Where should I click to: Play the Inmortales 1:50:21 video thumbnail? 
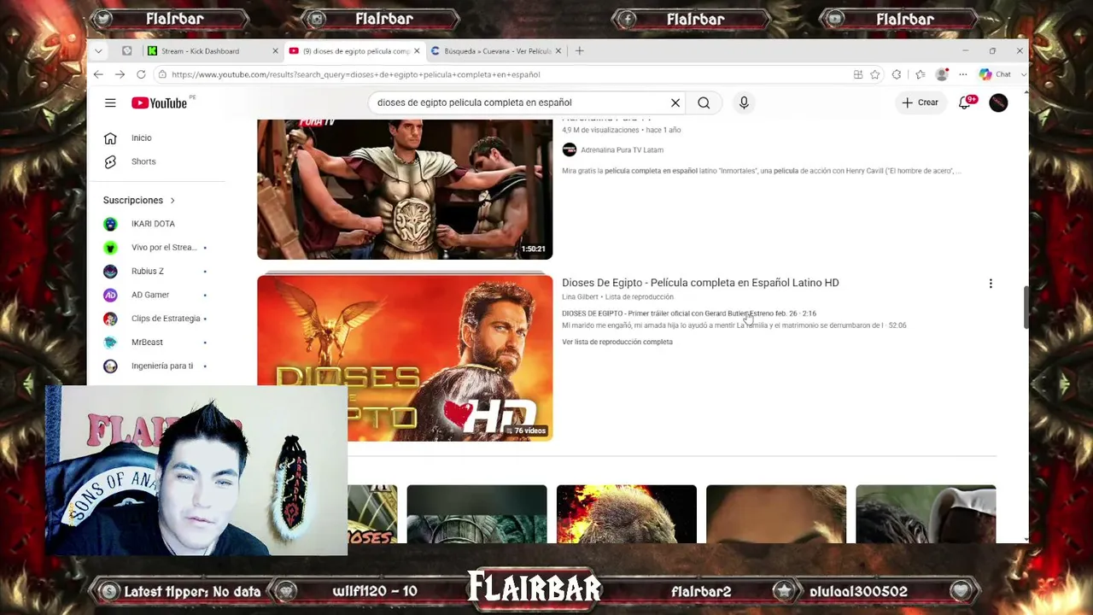pos(405,189)
